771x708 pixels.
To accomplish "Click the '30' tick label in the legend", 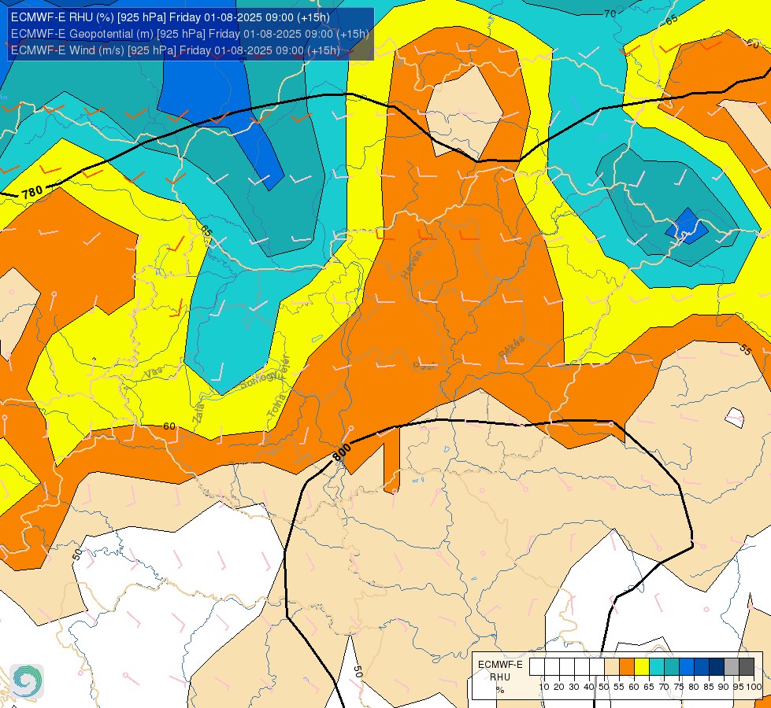I will click(x=574, y=687).
